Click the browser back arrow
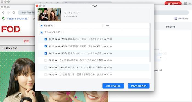The image size is (192, 102). point(3,13)
